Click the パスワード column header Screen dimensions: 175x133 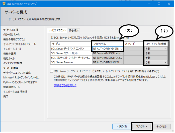[x=133, y=44]
